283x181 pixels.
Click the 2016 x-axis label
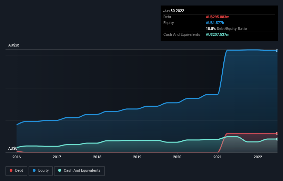tap(17, 157)
